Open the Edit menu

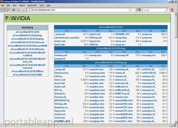tap(8, 5)
